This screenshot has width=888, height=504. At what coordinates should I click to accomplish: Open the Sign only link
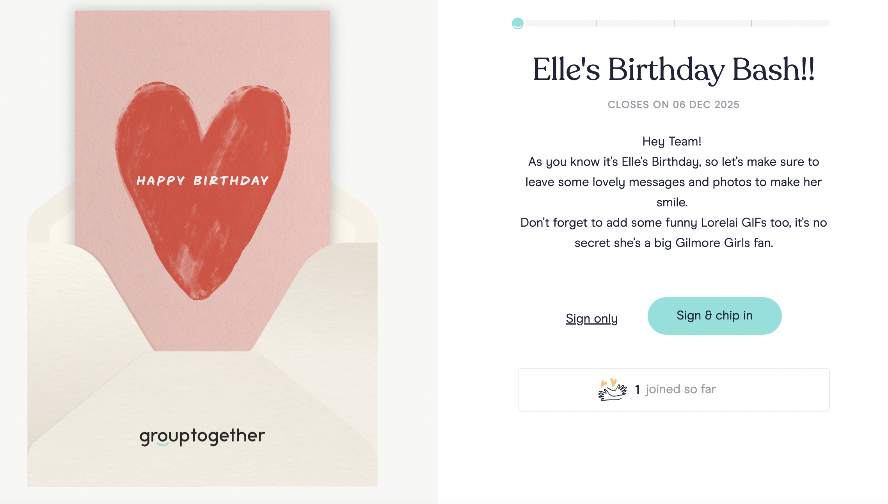tap(591, 318)
